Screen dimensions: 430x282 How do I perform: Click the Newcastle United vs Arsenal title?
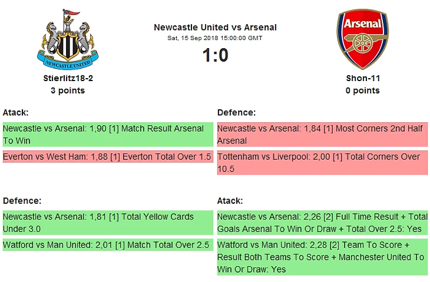215,27
